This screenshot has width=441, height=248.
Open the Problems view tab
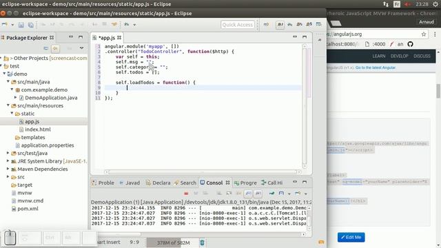103,183
